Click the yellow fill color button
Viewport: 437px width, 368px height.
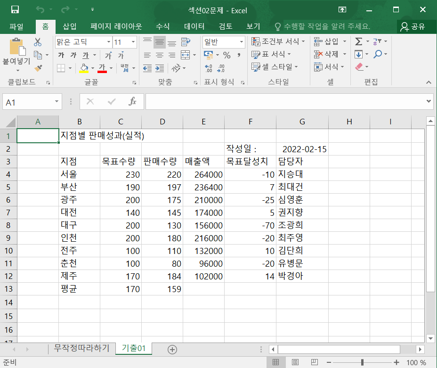[84, 68]
